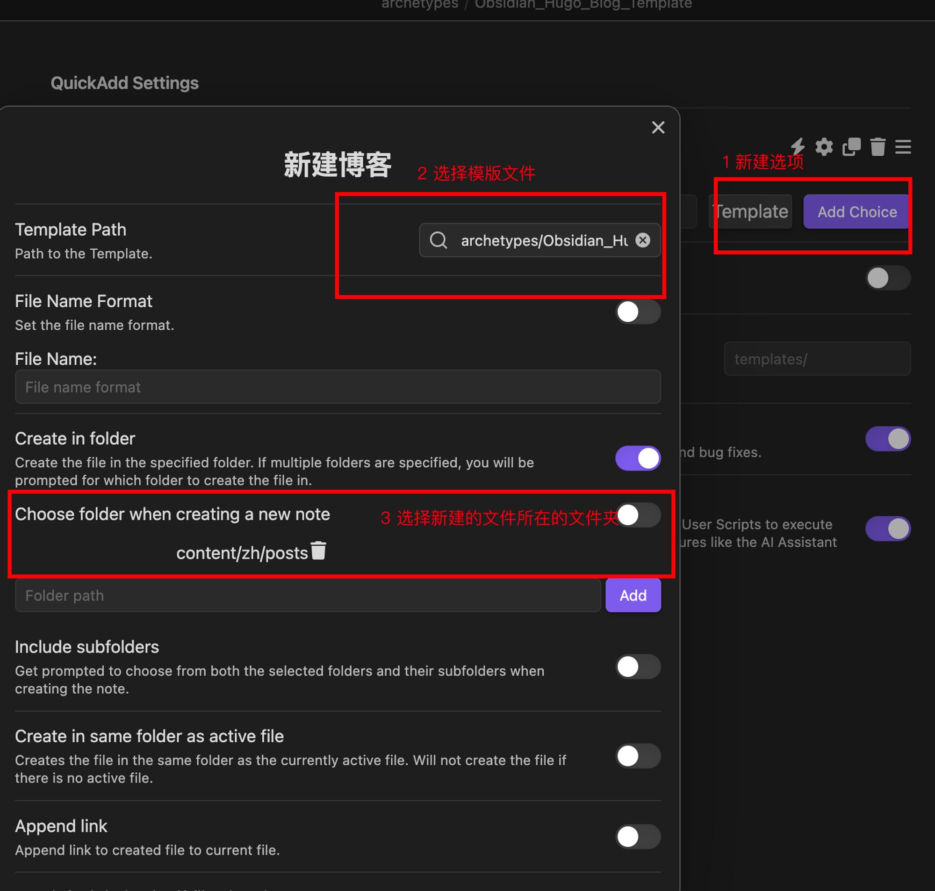Toggle File Name Format switch

[x=638, y=312]
